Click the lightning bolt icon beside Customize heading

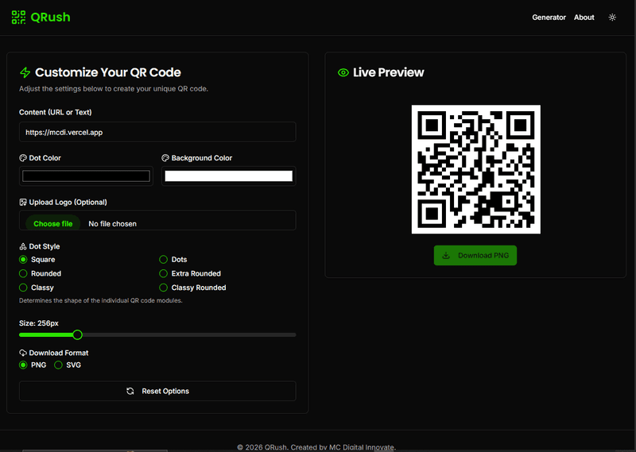[x=25, y=72]
